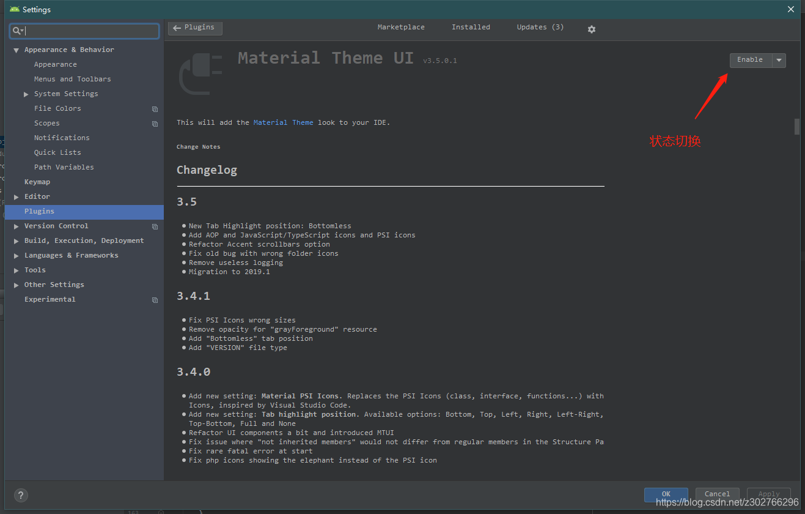Screen dimensions: 805x514
Task: Click the 3.4.0 version heading
Action: (193, 372)
